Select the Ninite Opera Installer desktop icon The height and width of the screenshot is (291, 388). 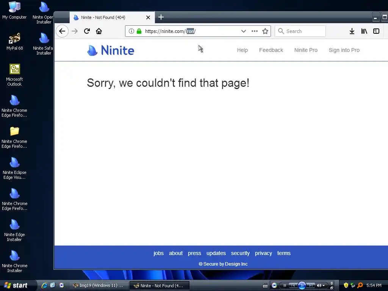coord(43,13)
